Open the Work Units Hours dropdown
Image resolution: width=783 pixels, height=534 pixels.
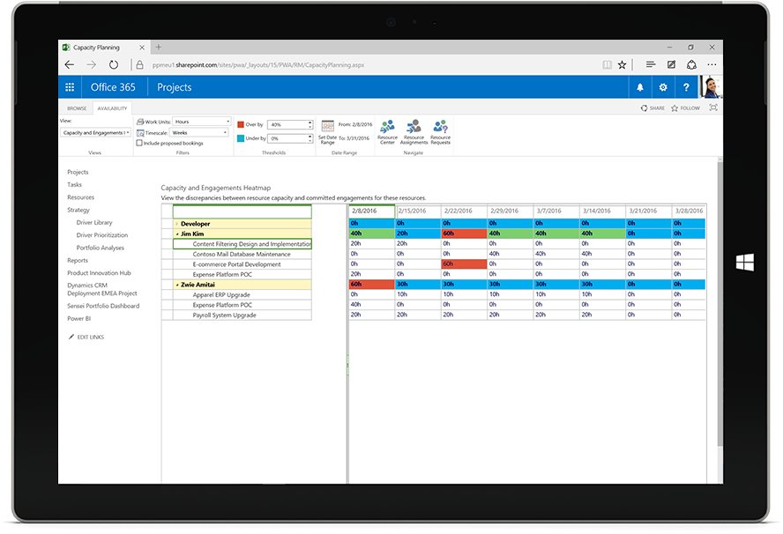tap(202, 122)
